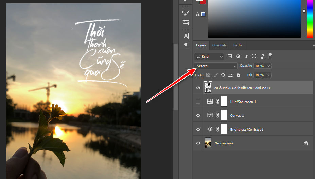Hide the Brightness/Contrast 1 layer
This screenshot has width=315, height=179.
[x=198, y=129]
